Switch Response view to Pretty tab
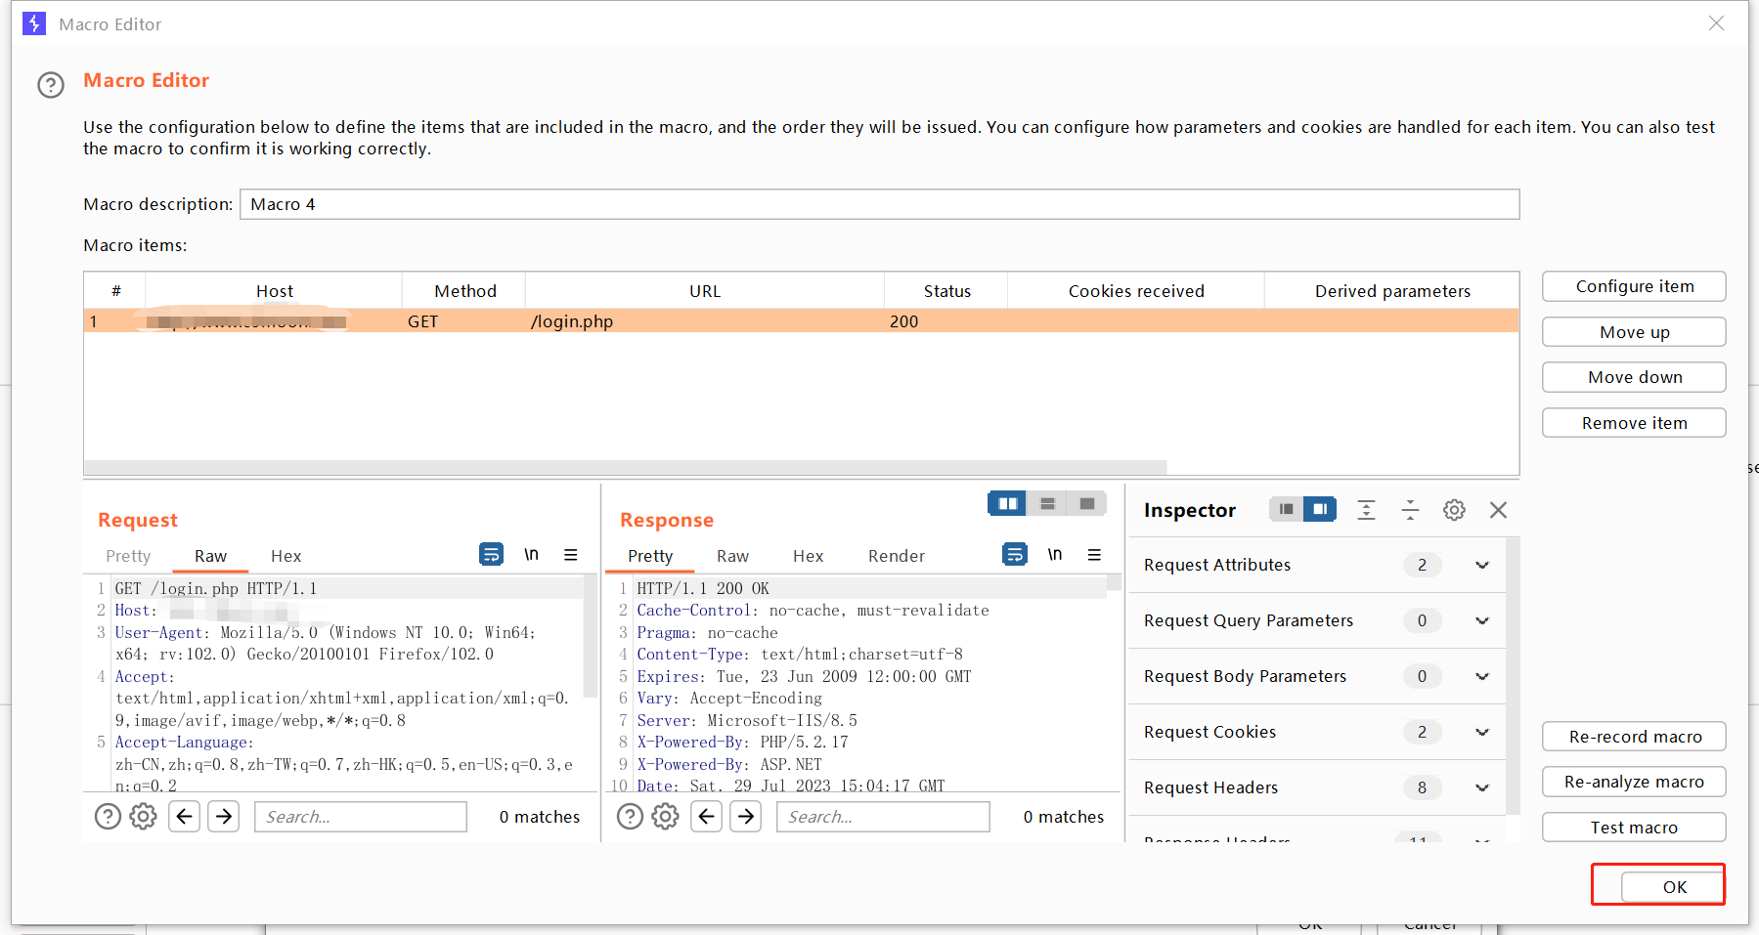This screenshot has width=1759, height=935. pos(650,556)
